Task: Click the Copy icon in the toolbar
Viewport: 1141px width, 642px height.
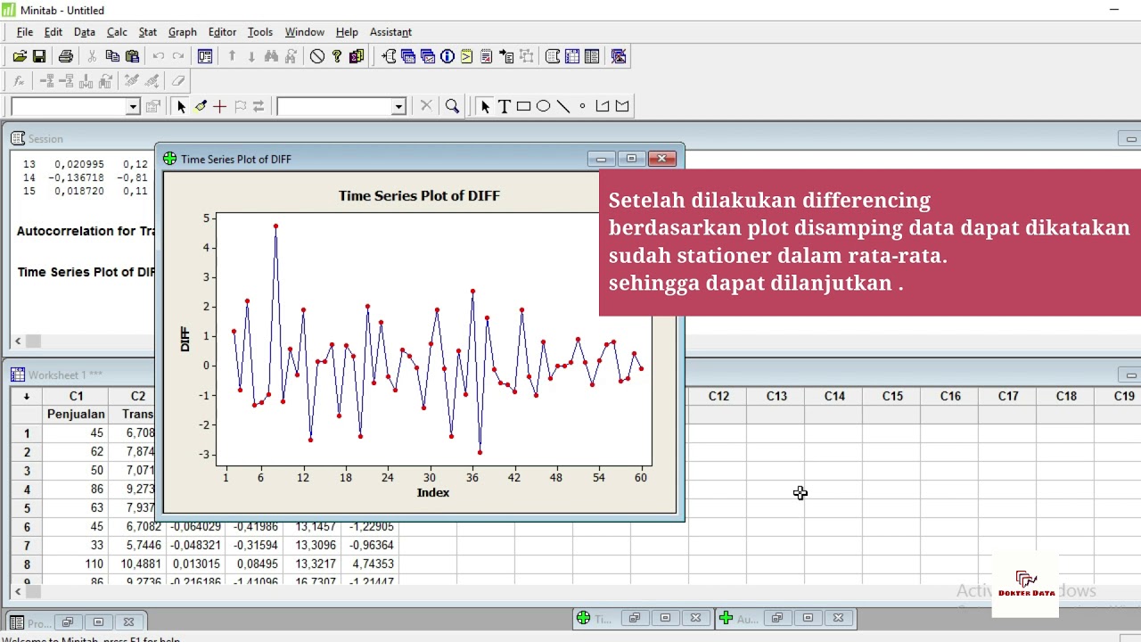Action: point(112,56)
